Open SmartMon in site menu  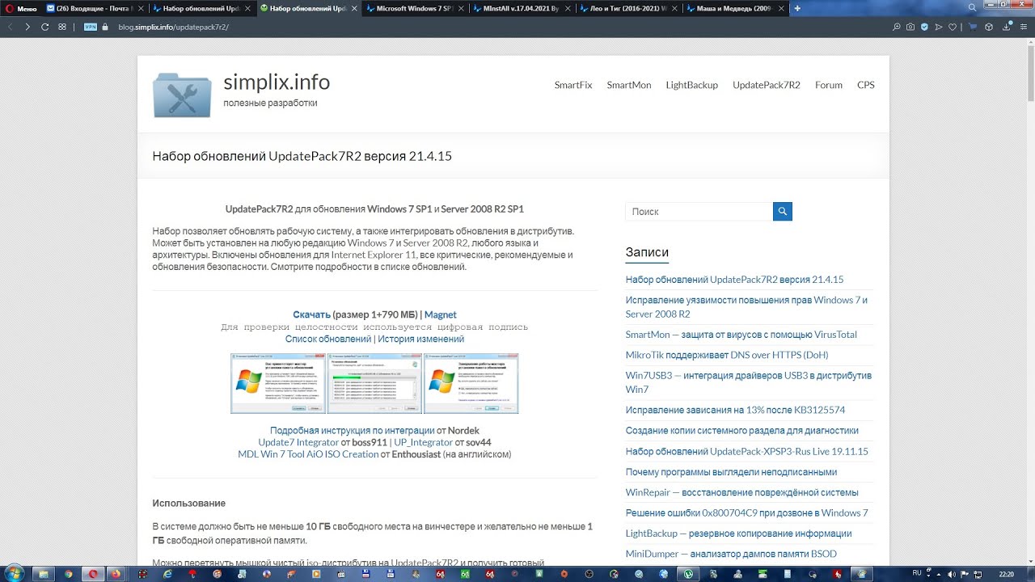coord(629,85)
